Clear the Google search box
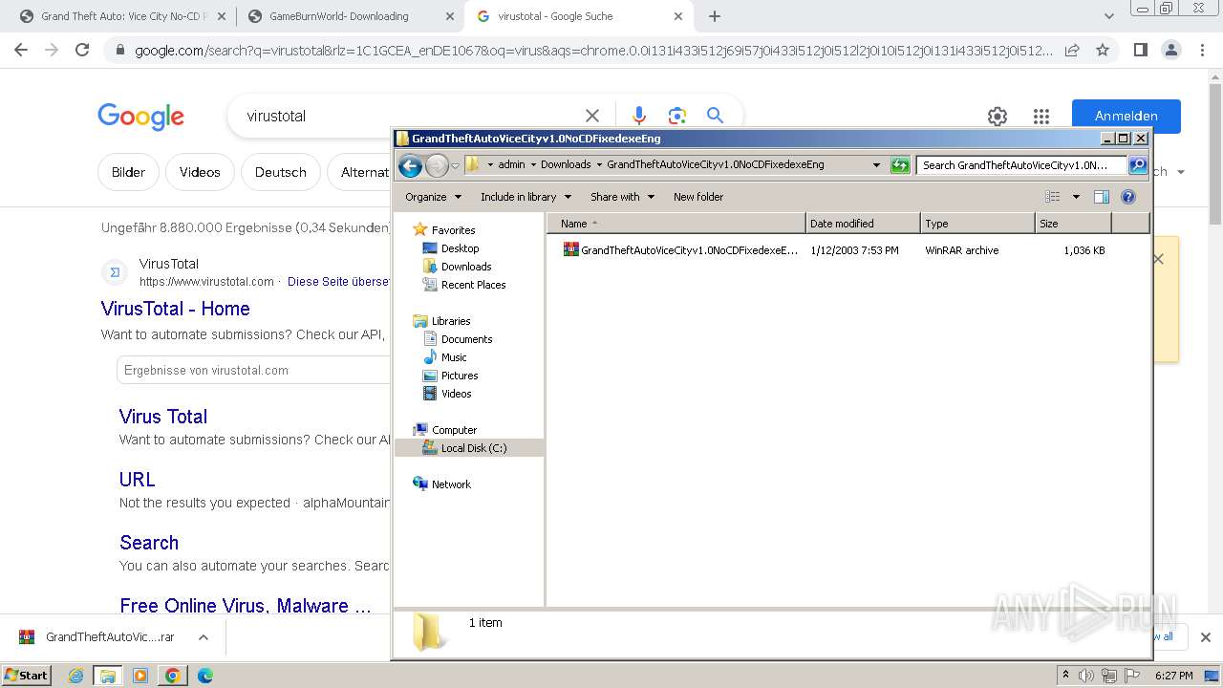The height and width of the screenshot is (688, 1223). coord(592,116)
